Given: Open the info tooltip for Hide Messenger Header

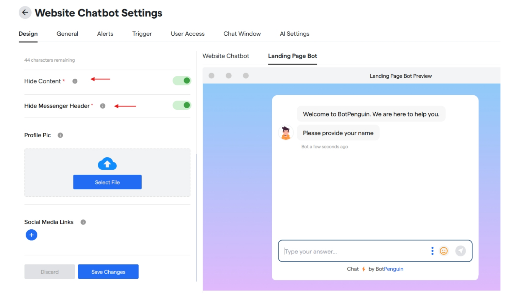Looking at the screenshot, I should tap(103, 106).
